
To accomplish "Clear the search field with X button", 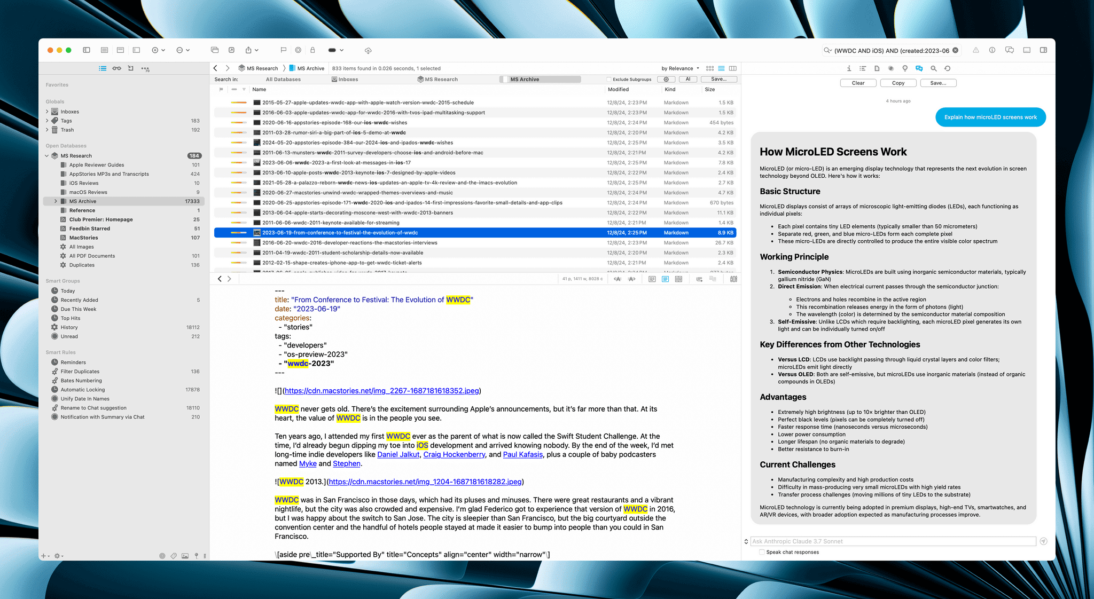I will pos(955,51).
